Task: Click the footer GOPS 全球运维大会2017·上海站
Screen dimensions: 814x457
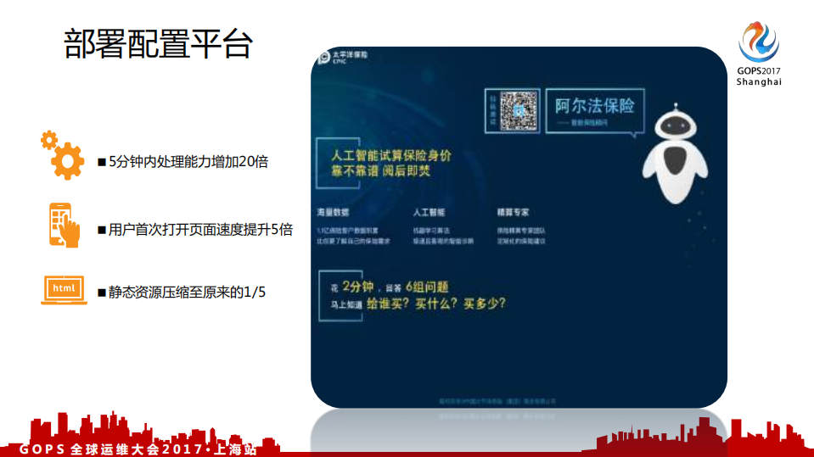Action: point(138,449)
